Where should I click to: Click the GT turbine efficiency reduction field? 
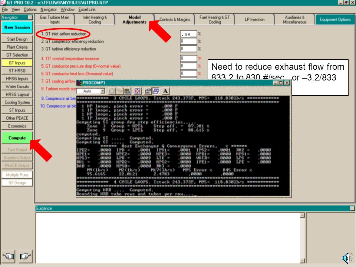(x=188, y=49)
